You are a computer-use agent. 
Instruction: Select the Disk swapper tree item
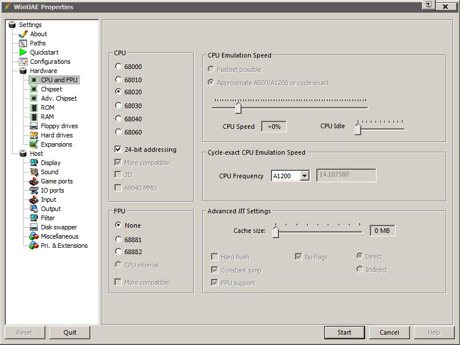[59, 227]
